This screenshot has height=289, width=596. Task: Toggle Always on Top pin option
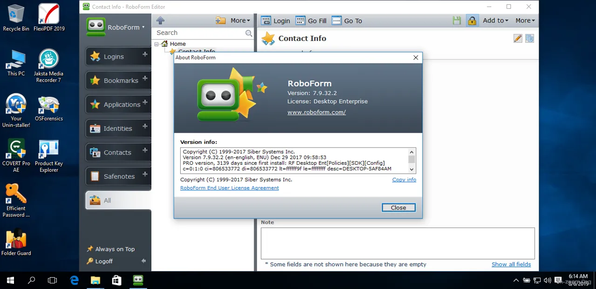coord(110,249)
